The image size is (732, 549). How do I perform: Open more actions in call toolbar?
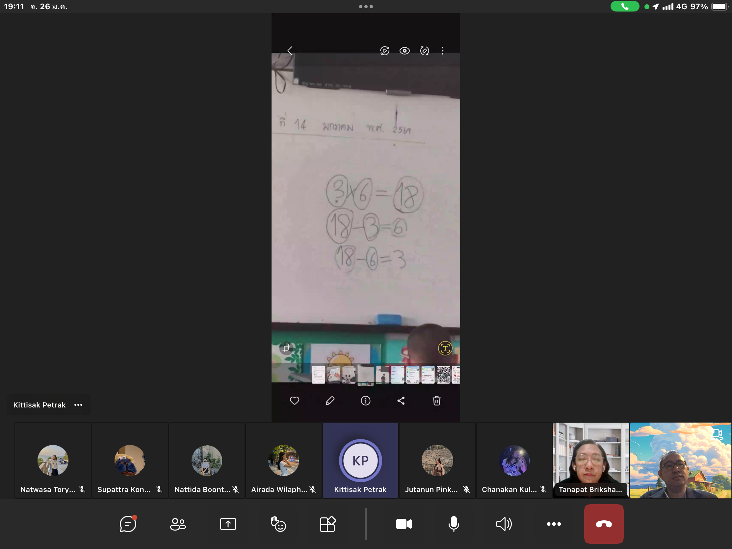click(554, 524)
